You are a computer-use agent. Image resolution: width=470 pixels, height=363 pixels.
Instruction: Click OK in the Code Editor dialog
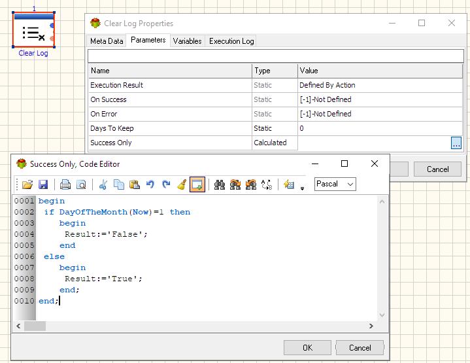pos(307,348)
